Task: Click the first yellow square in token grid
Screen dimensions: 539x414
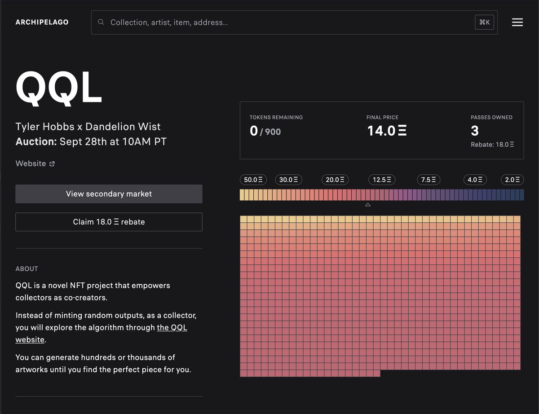Action: point(243,219)
